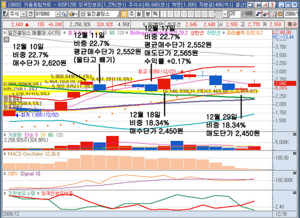Expand the stock code history dropdown
Viewport: 300px width, 218px height.
pos(57,14)
